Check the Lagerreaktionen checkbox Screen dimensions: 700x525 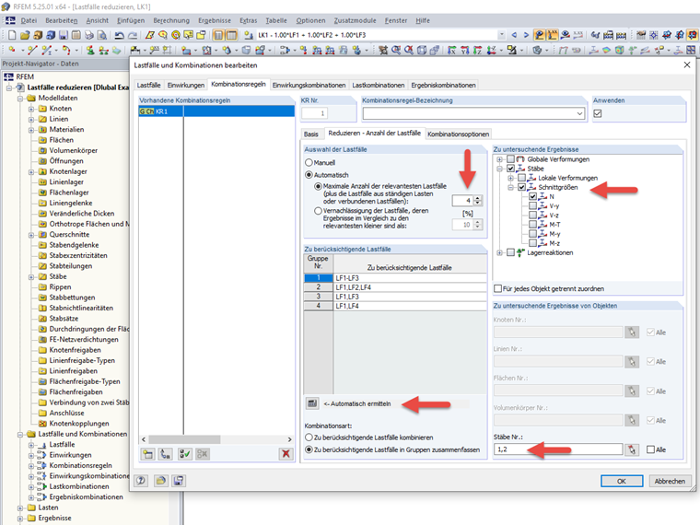coord(510,252)
